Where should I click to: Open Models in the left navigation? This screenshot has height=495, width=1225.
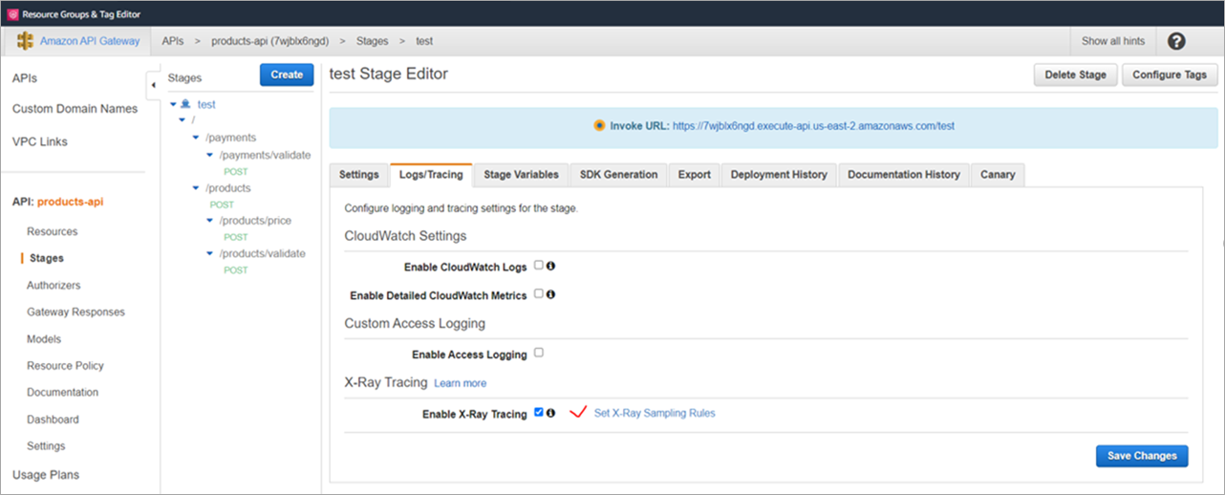click(x=44, y=338)
